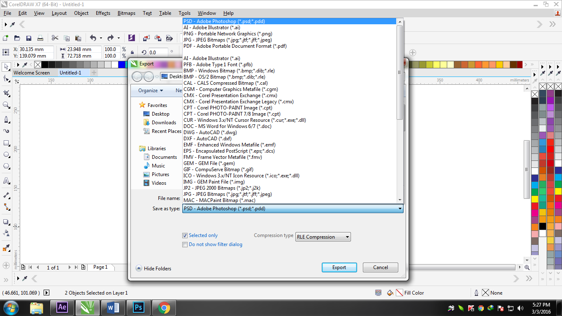Click the Cut scissors icon

55,38
